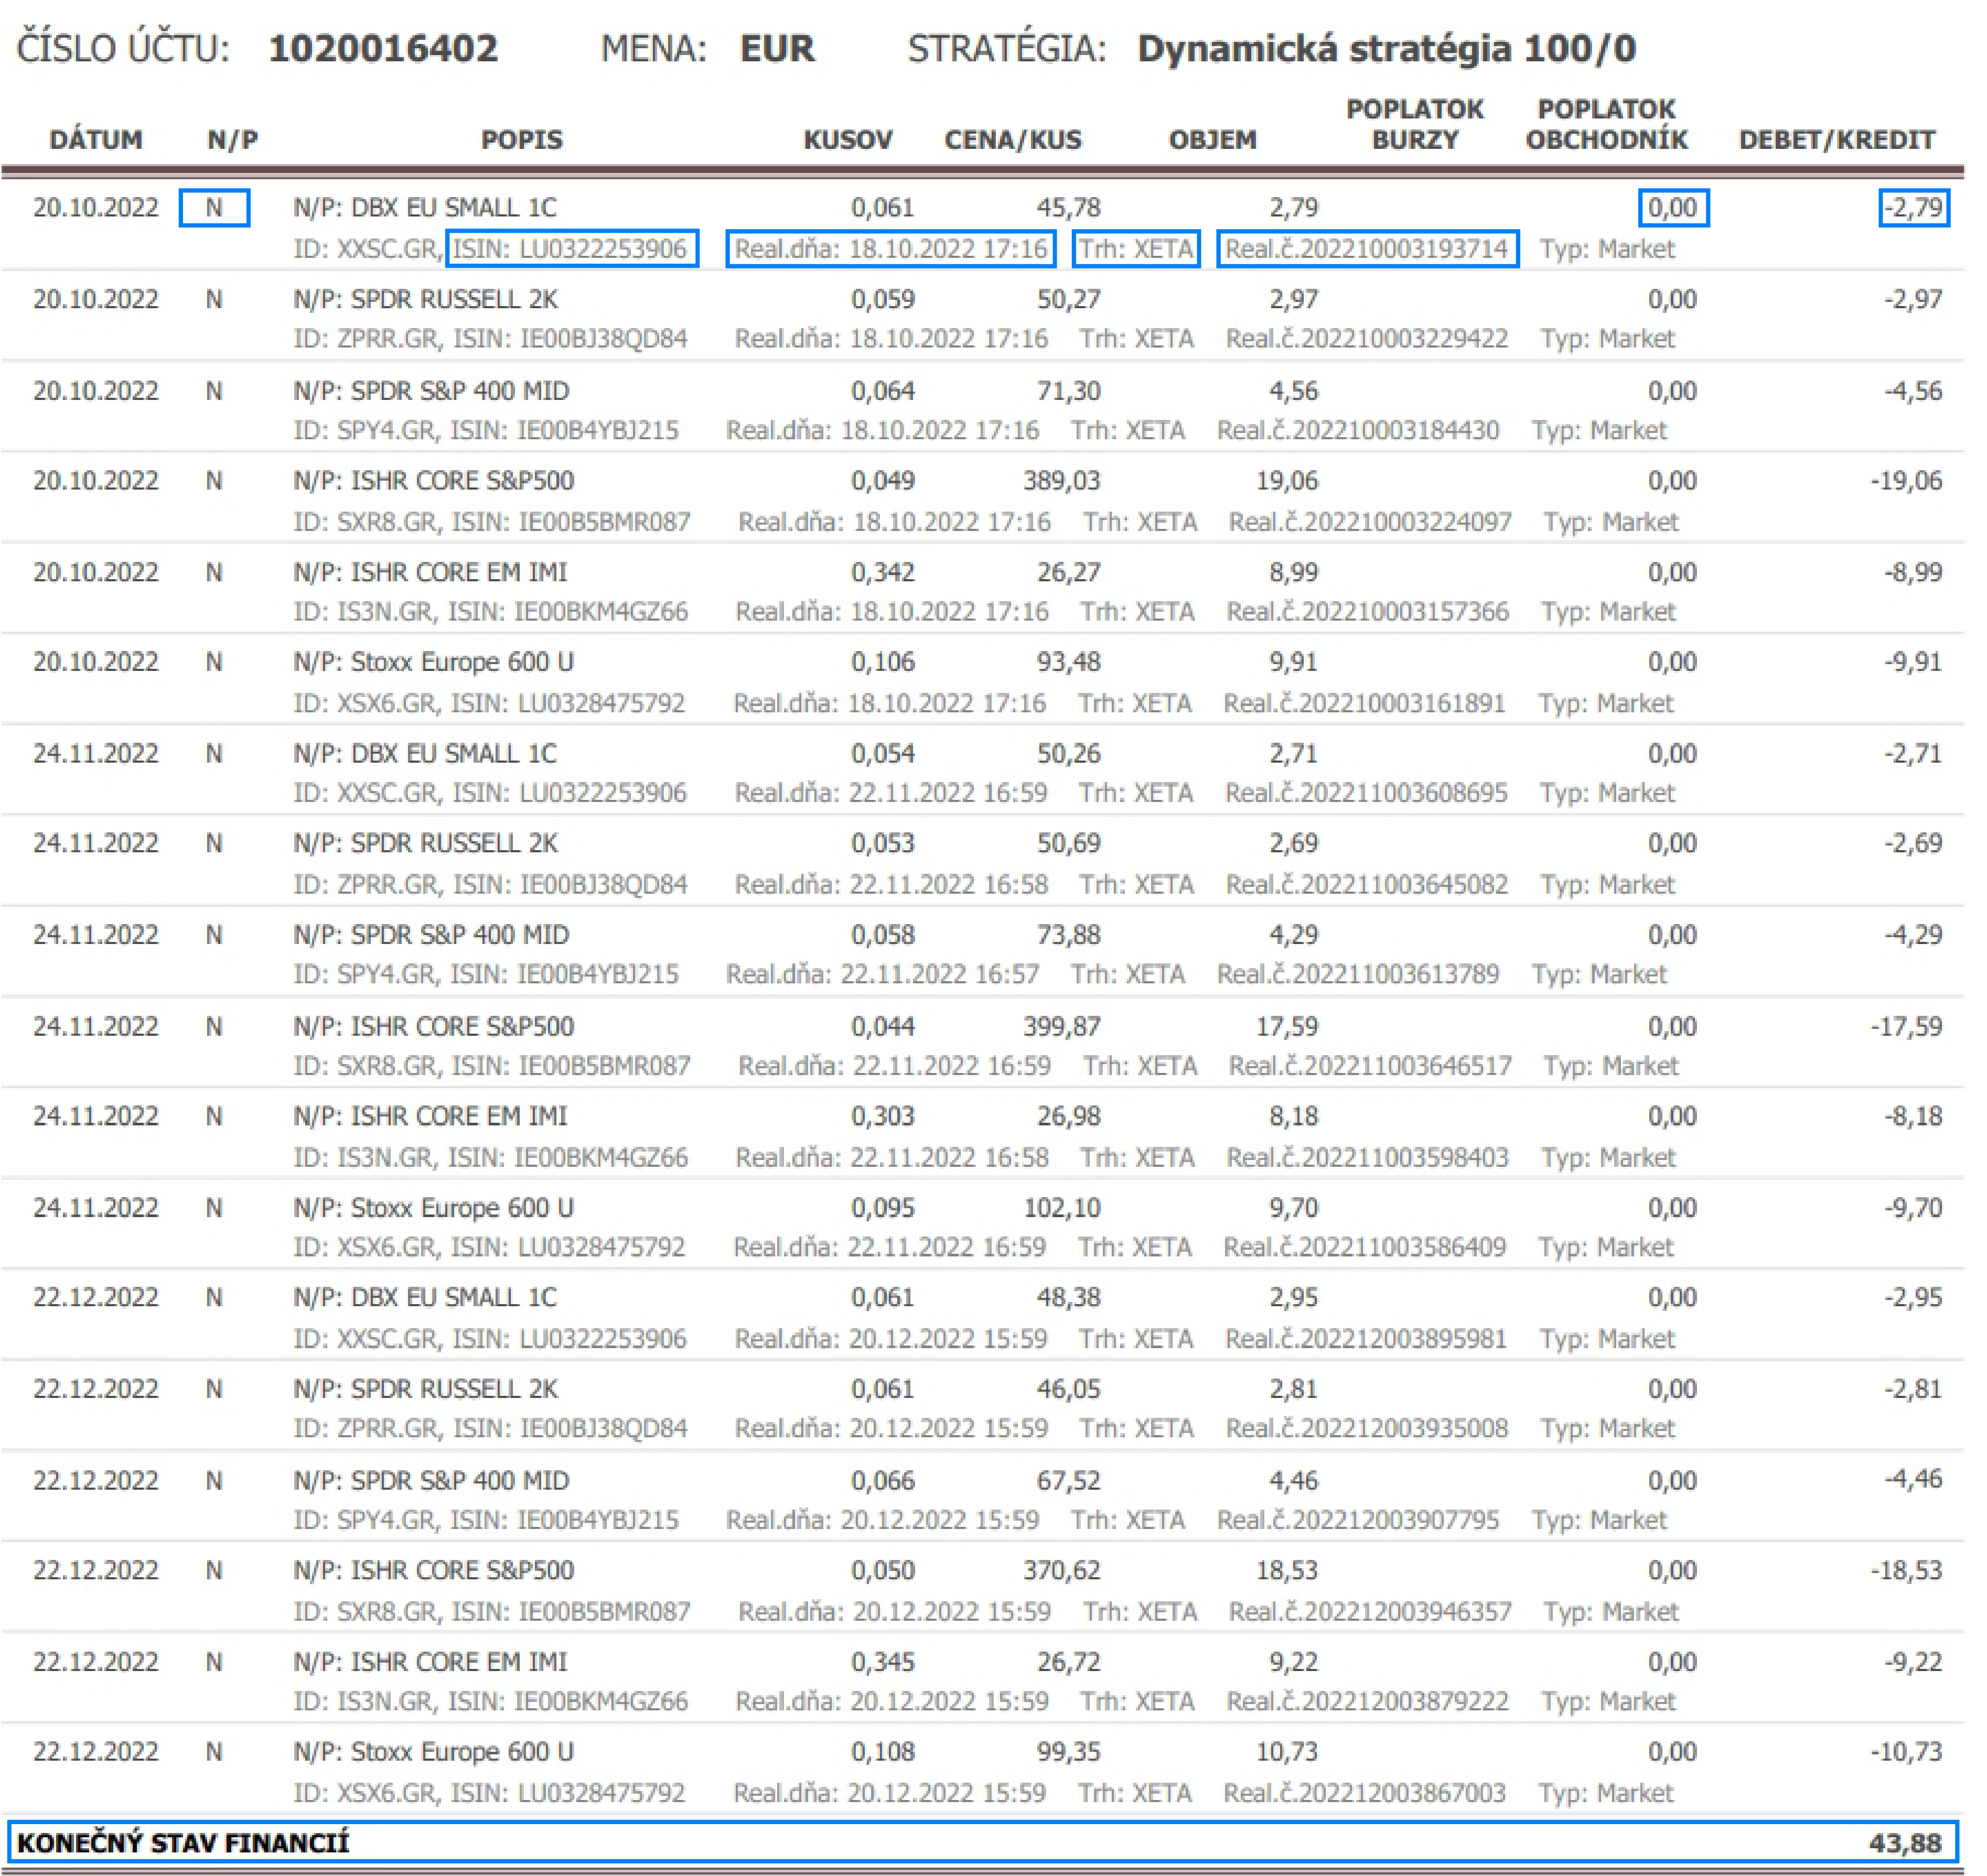The height and width of the screenshot is (1876, 1987).
Task: Click 22.12.2022 Stoxx Europe 600 U description
Action: 433,1752
